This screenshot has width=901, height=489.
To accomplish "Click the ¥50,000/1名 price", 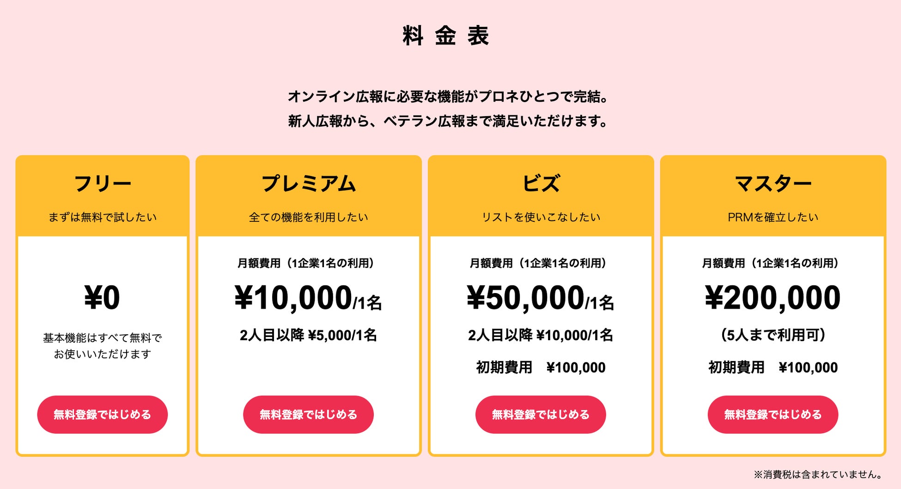I will (x=540, y=298).
